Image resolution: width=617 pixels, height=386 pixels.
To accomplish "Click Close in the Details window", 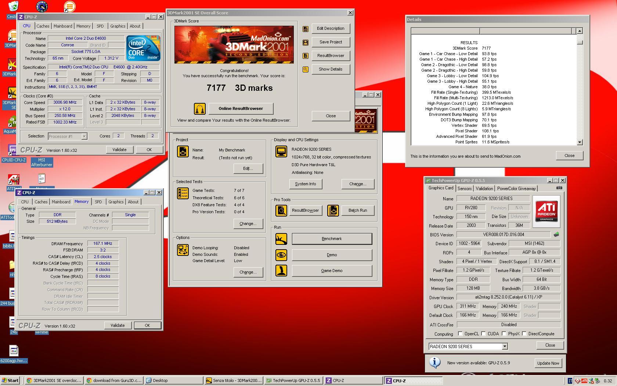I will [569, 156].
